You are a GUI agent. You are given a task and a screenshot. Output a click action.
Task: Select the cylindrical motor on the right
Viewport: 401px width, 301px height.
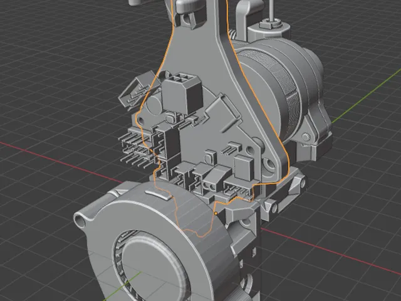click(278, 90)
